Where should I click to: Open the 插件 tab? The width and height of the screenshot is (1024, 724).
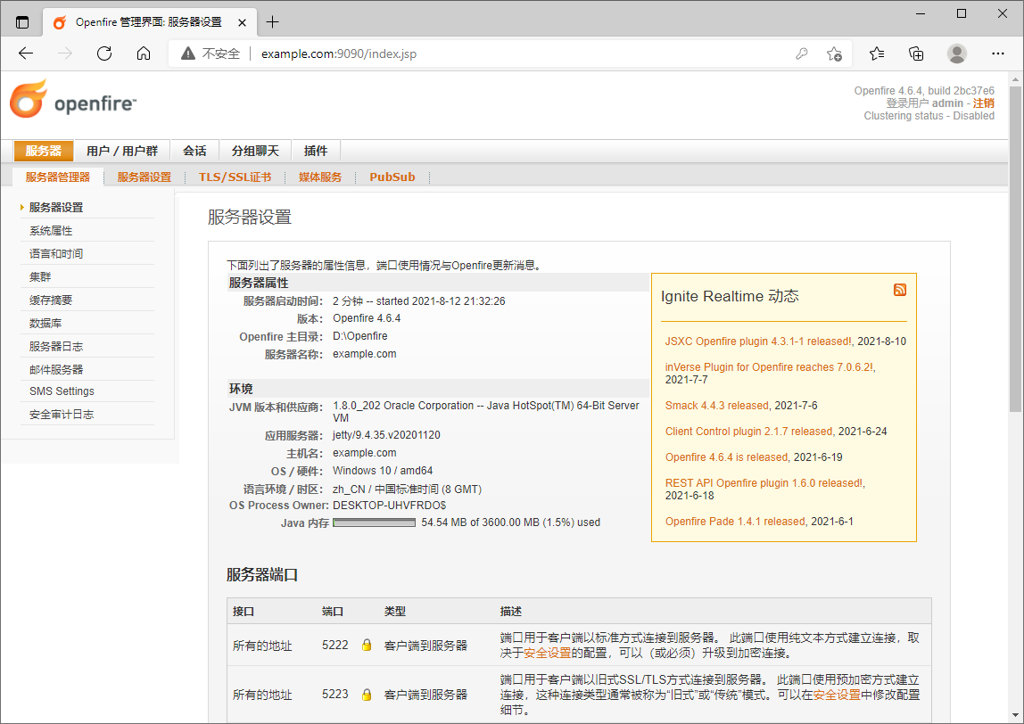(316, 151)
